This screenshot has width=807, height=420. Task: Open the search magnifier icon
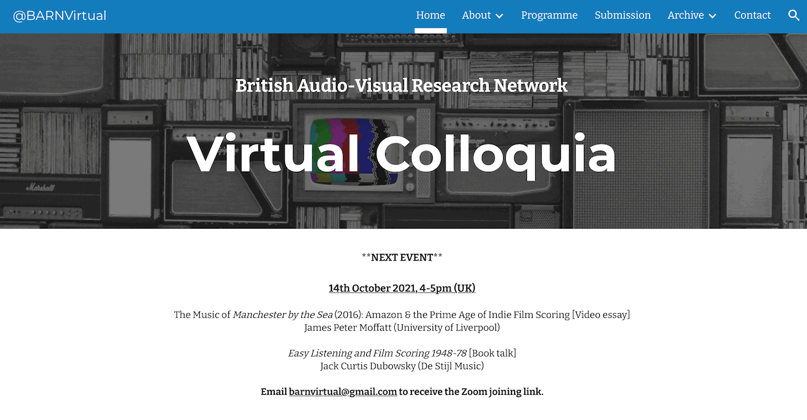click(794, 15)
